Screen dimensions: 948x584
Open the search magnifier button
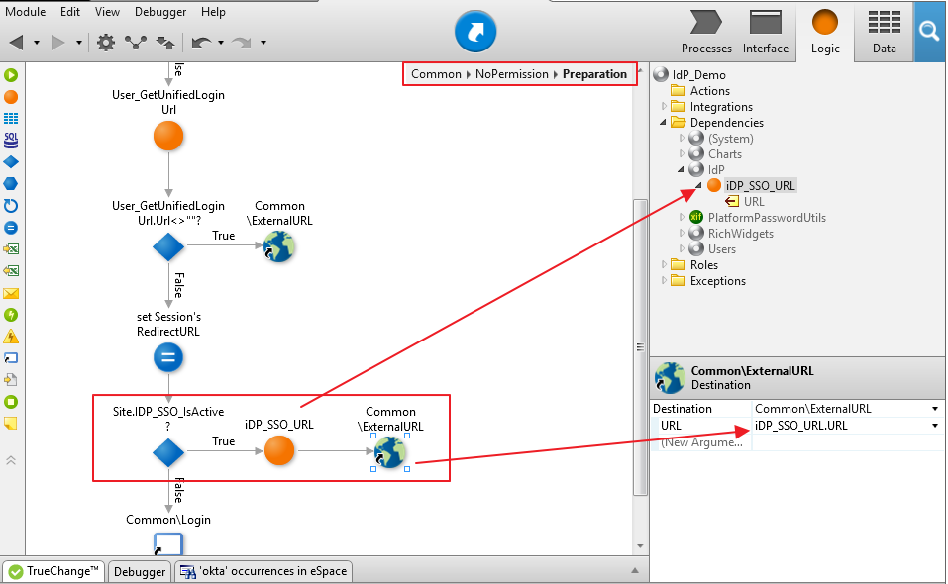coord(928,32)
